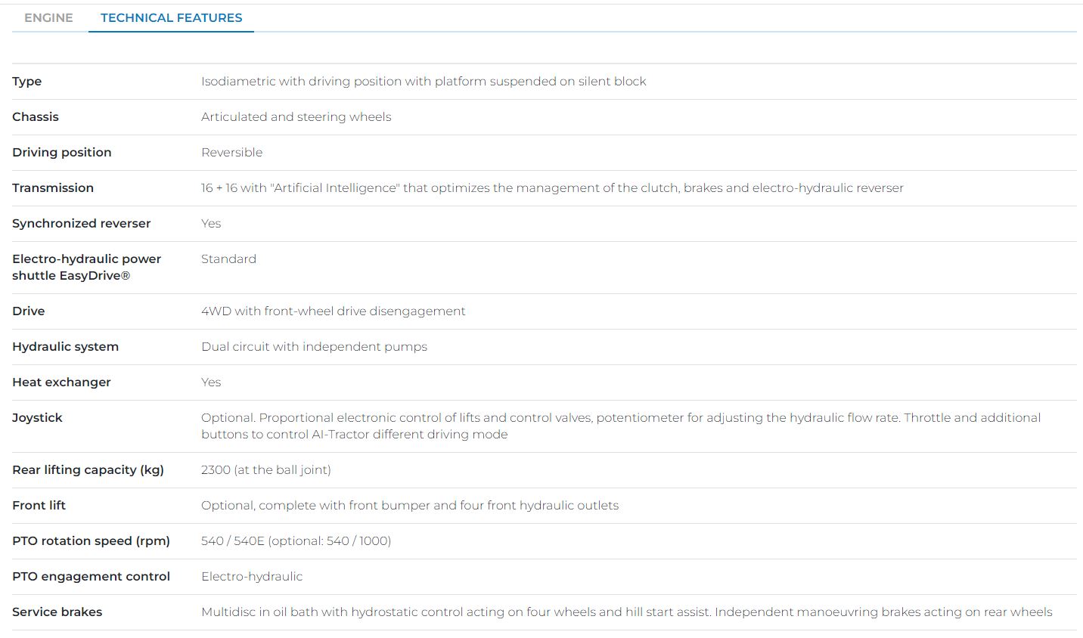Switch to the ENGINE tab
This screenshot has height=638, width=1083.
(x=48, y=17)
